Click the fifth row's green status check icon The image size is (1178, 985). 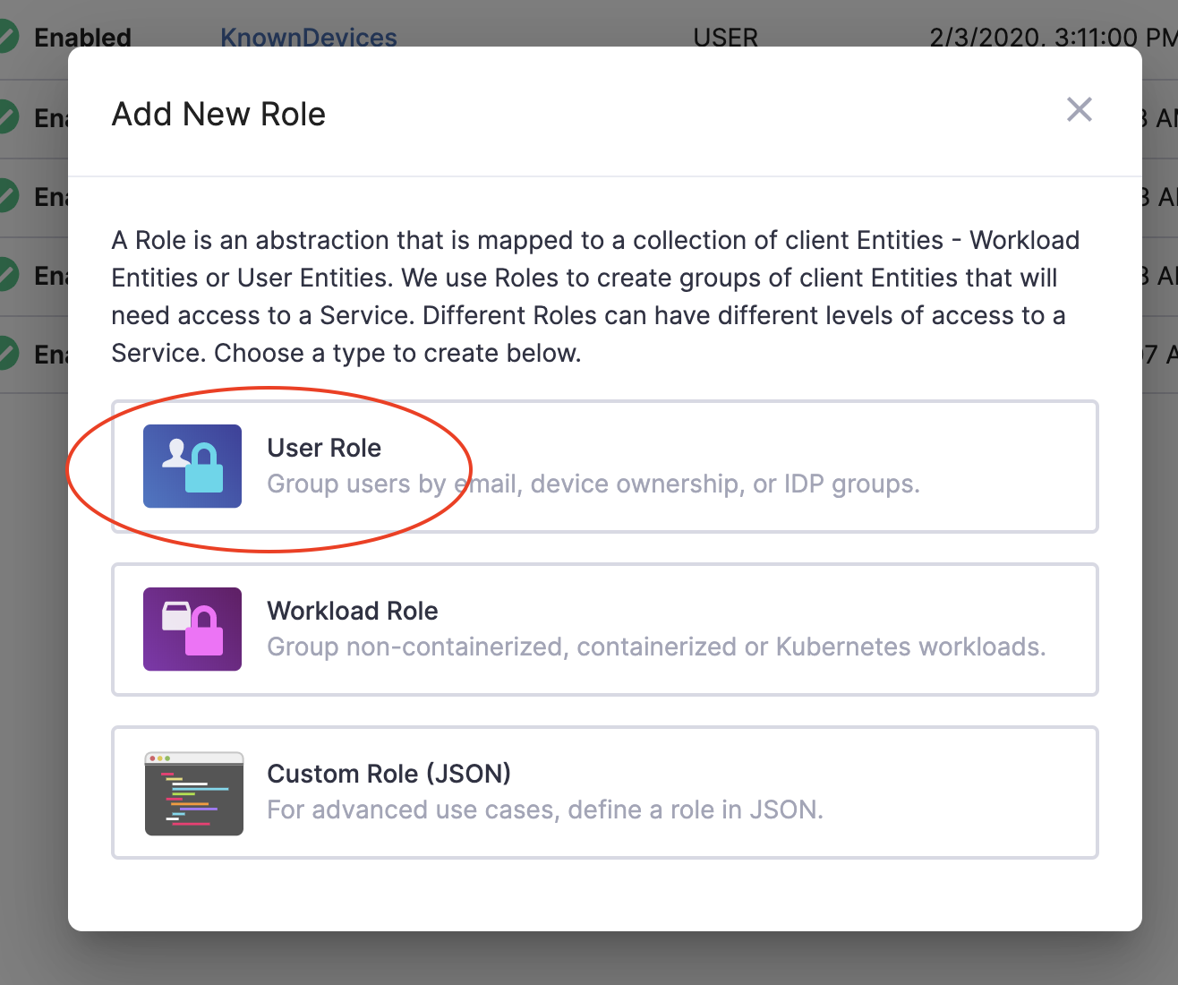(7, 354)
